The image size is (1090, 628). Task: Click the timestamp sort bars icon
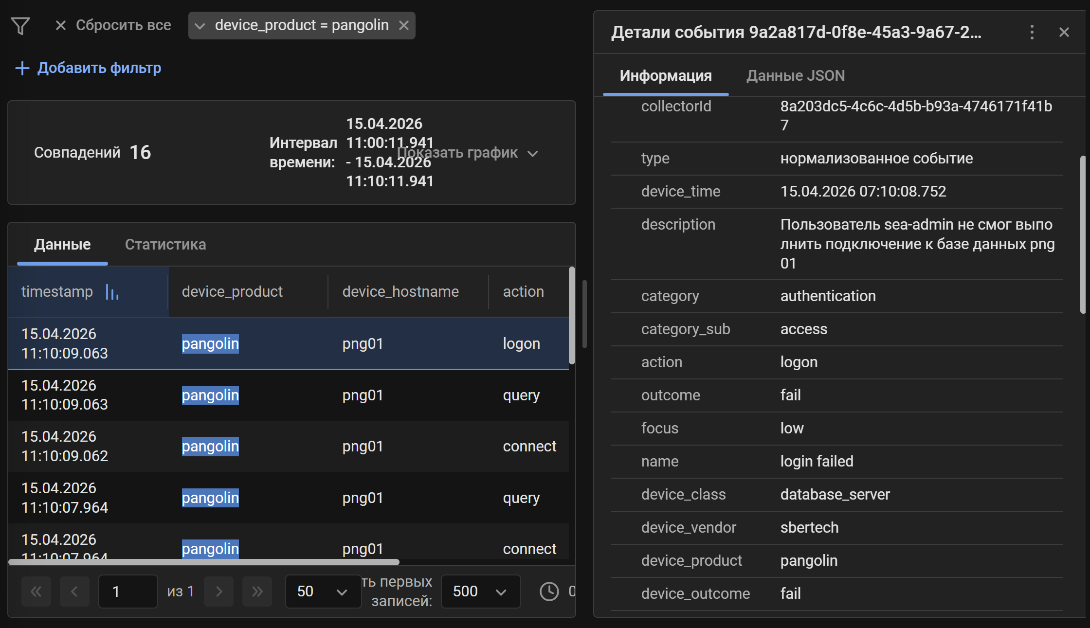pyautogui.click(x=112, y=292)
